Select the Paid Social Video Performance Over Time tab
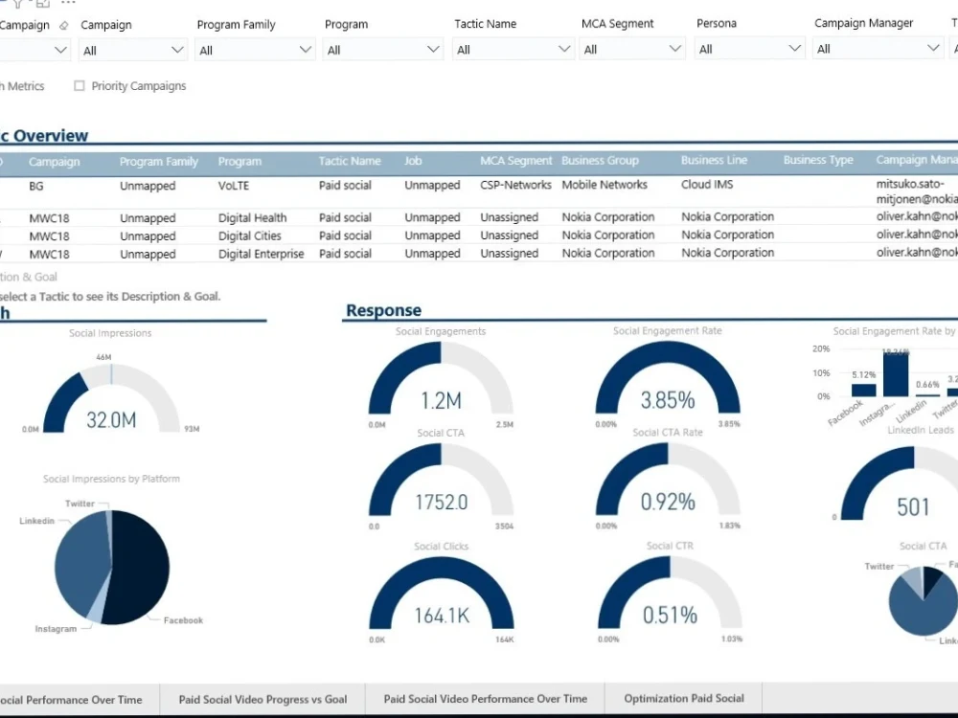Viewport: 958px width, 718px height. (484, 699)
